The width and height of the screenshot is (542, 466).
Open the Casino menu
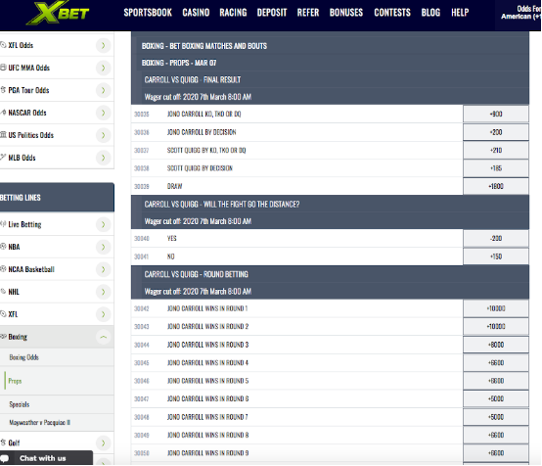tap(196, 13)
